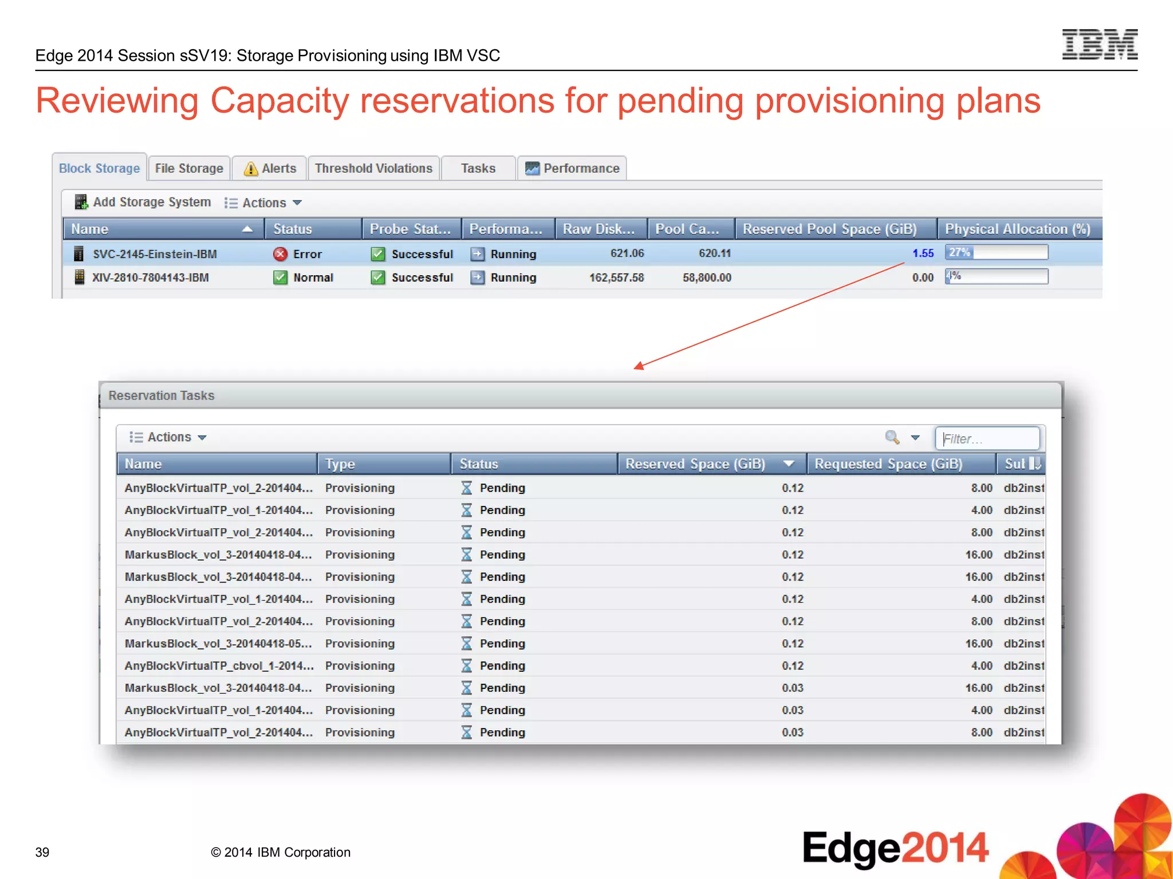Open the File Storage tab
This screenshot has width=1173, height=879.
point(189,168)
